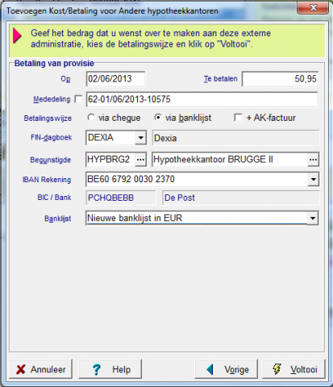Open the Banklijst dropdown list

tap(313, 218)
